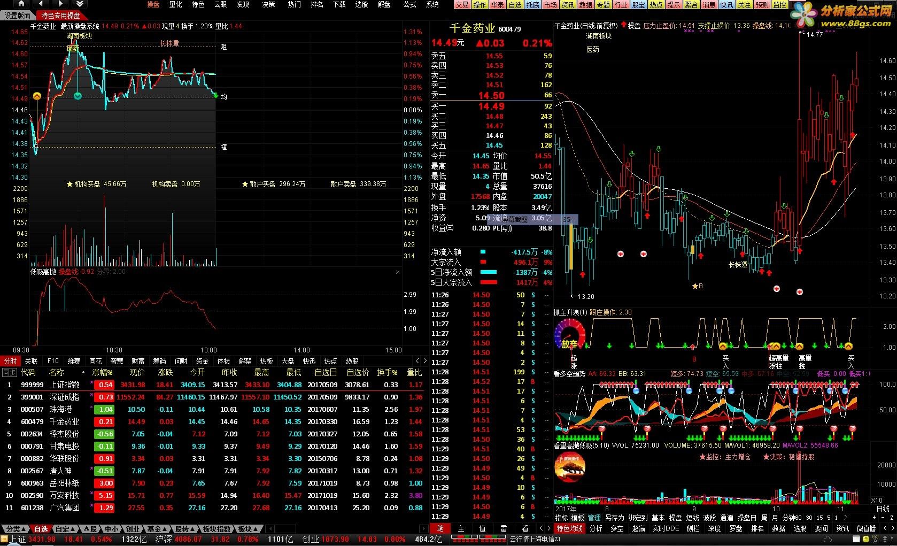
Task: Open the 量化 menu
Action: (x=175, y=4)
